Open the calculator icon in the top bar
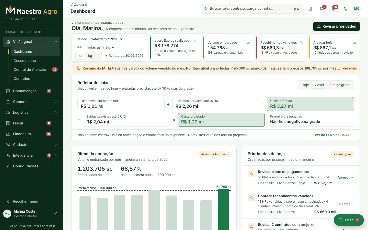Image resolution: width=368 pixels, height=230 pixels. [310, 9]
